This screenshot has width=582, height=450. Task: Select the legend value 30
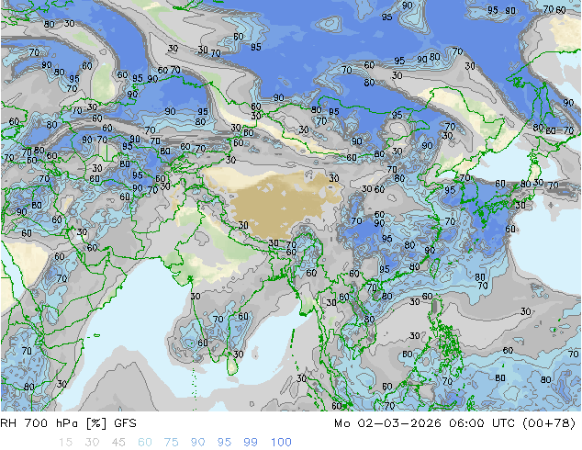(x=92, y=443)
